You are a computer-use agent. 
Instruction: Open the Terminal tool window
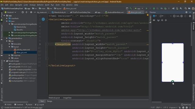tap(19, 105)
